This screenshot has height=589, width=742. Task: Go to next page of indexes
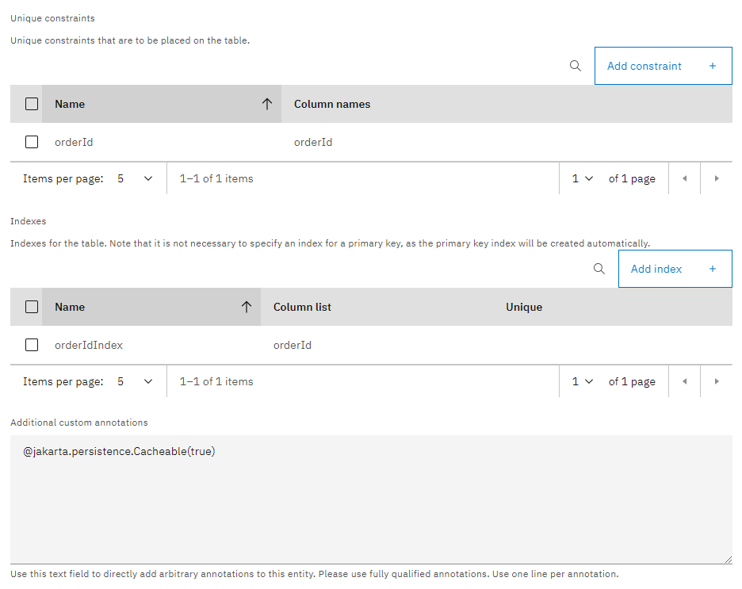(x=717, y=381)
